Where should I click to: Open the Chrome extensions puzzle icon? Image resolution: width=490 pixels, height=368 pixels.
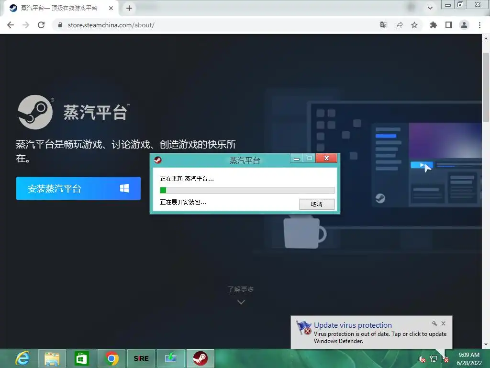click(433, 25)
